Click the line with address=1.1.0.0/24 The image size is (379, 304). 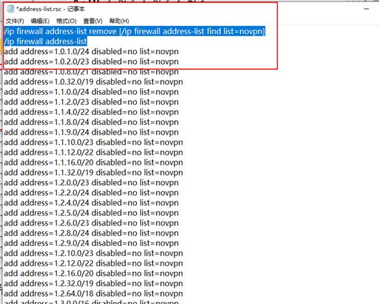92,92
